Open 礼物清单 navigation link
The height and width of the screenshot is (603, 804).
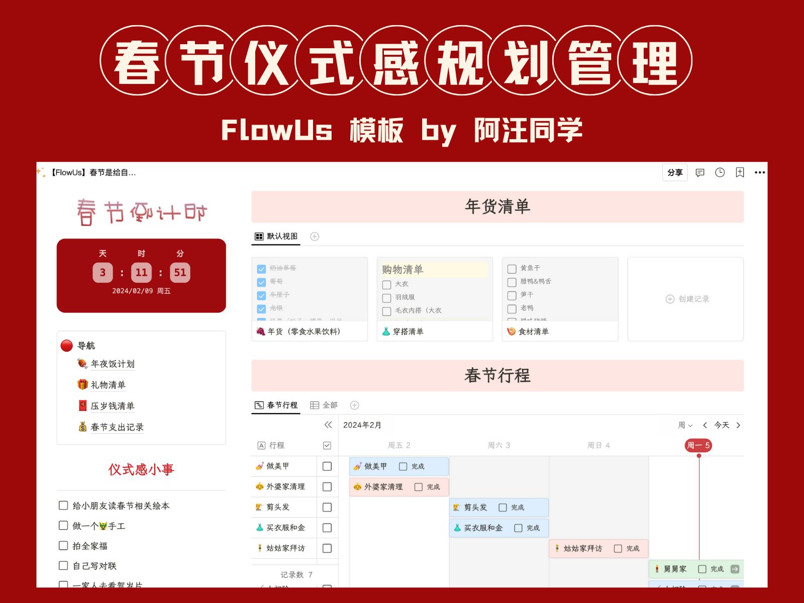point(108,385)
